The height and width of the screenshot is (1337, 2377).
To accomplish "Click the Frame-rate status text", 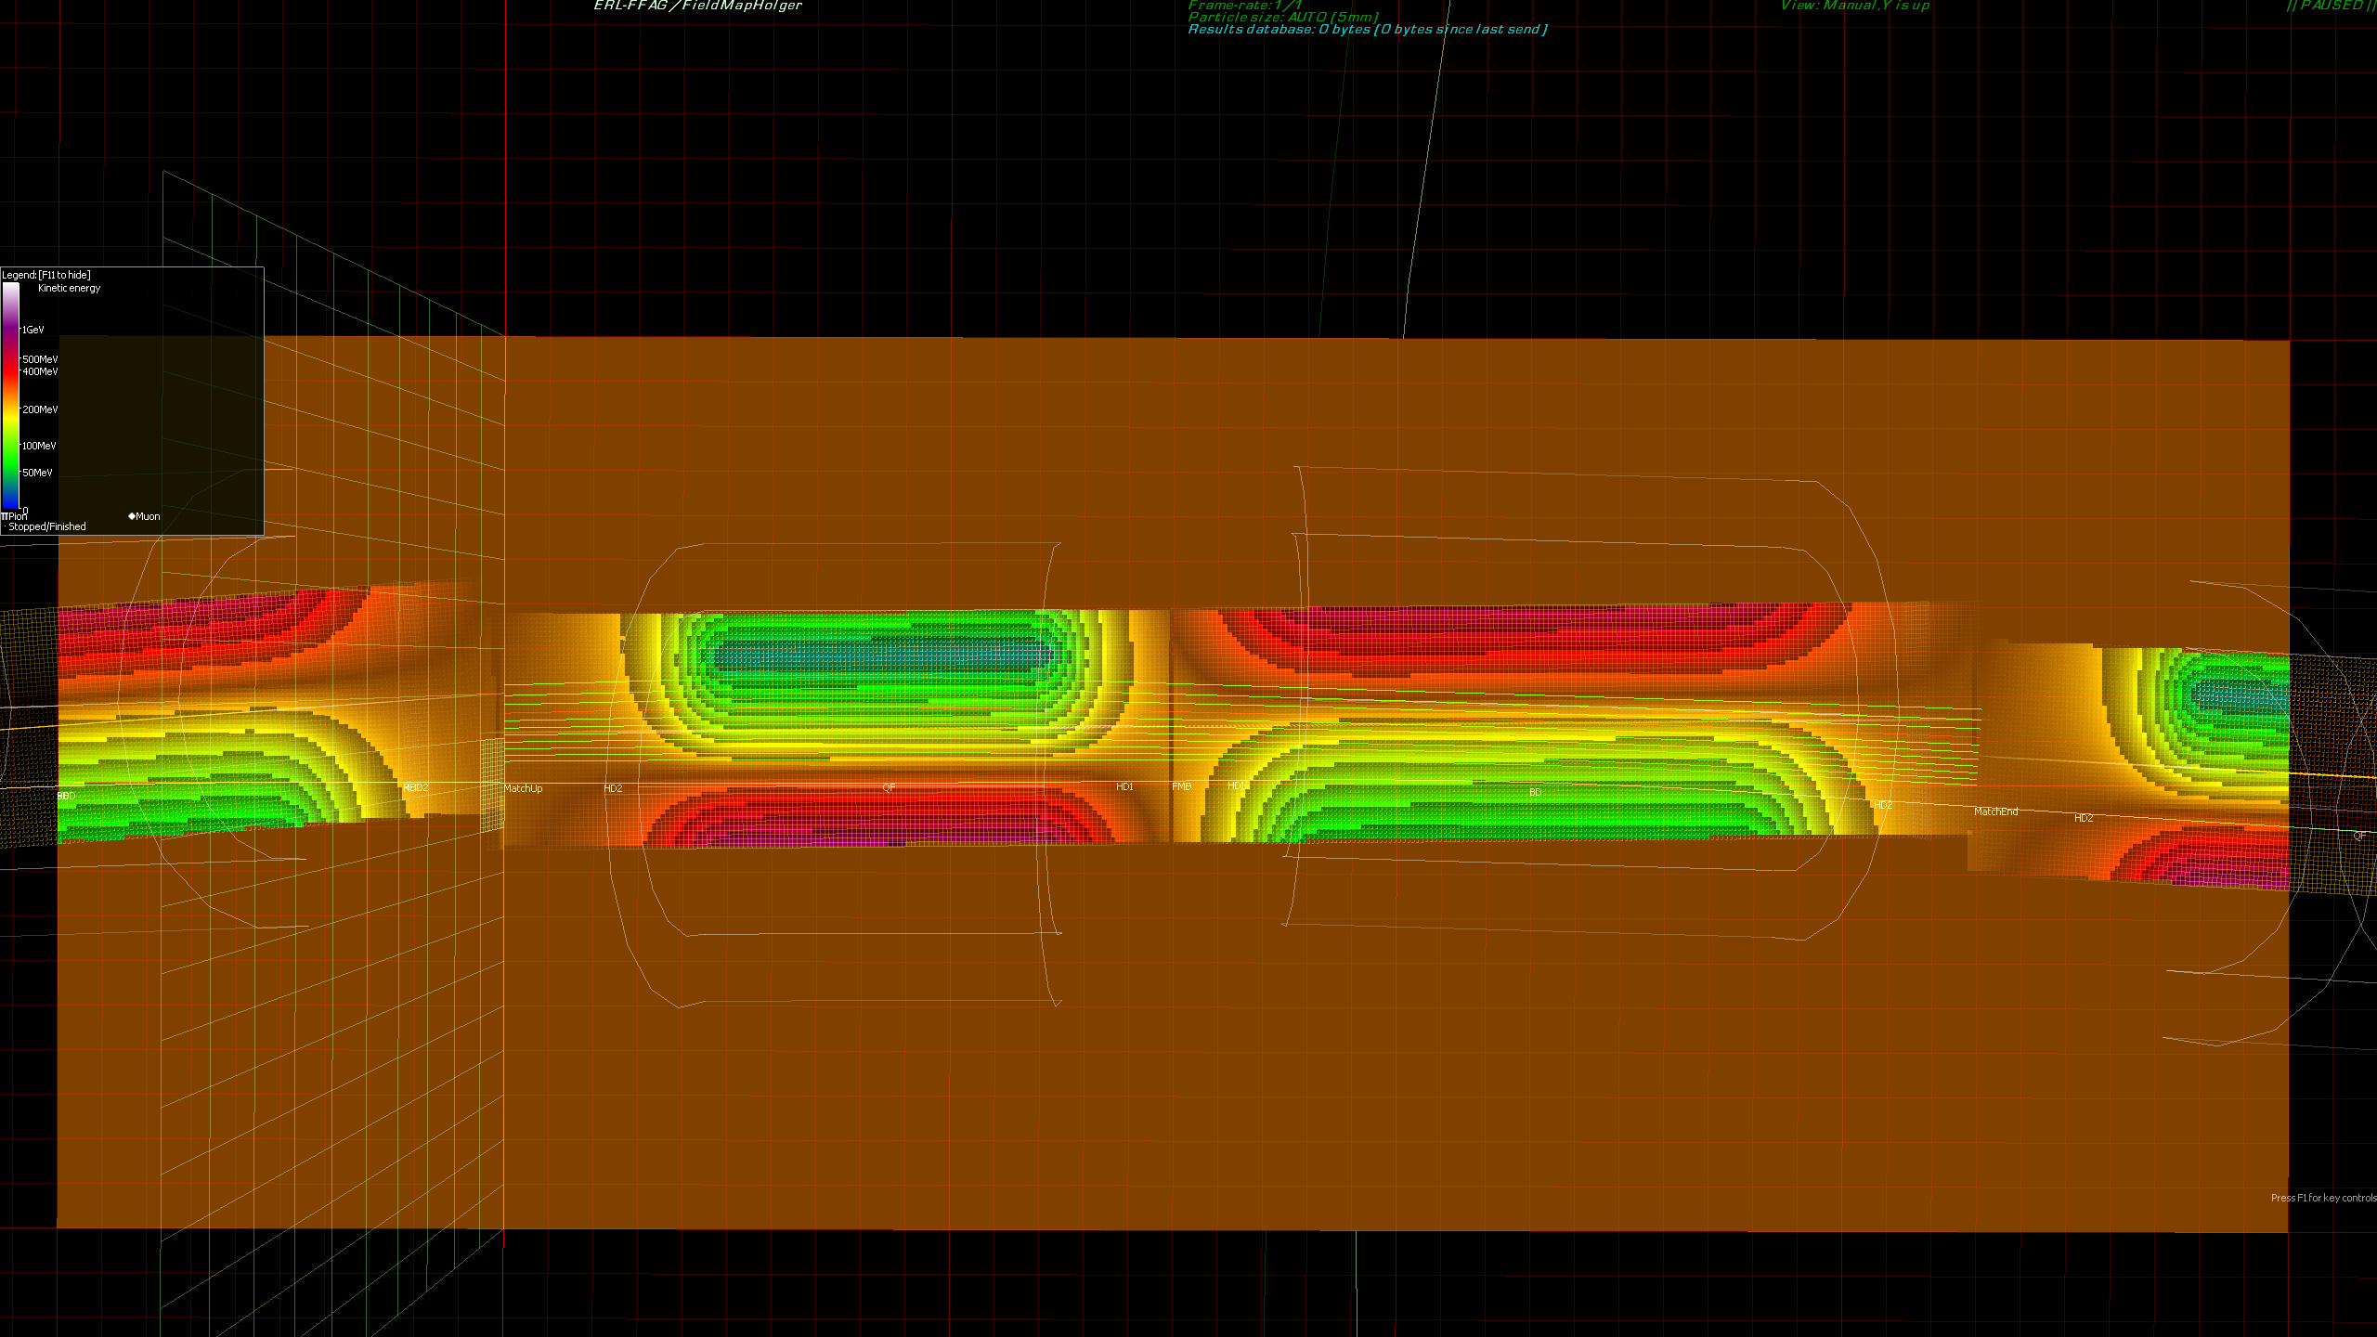I will (x=1244, y=5).
